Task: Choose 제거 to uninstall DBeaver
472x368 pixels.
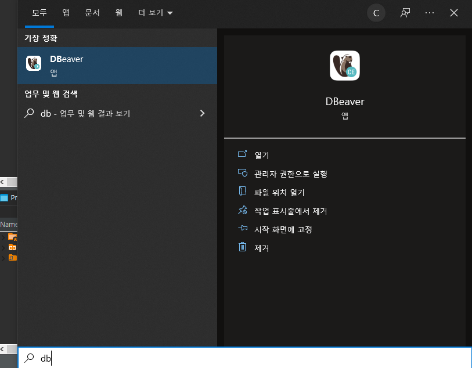Action: [x=262, y=248]
